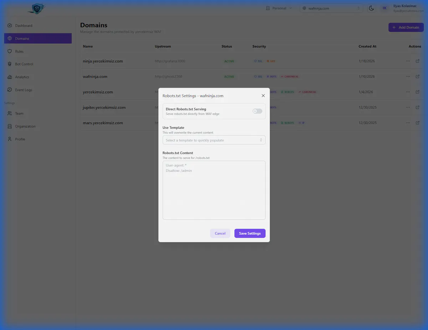This screenshot has width=428, height=330.
Task: Open the wafninja.com domain selector
Action: (x=331, y=8)
